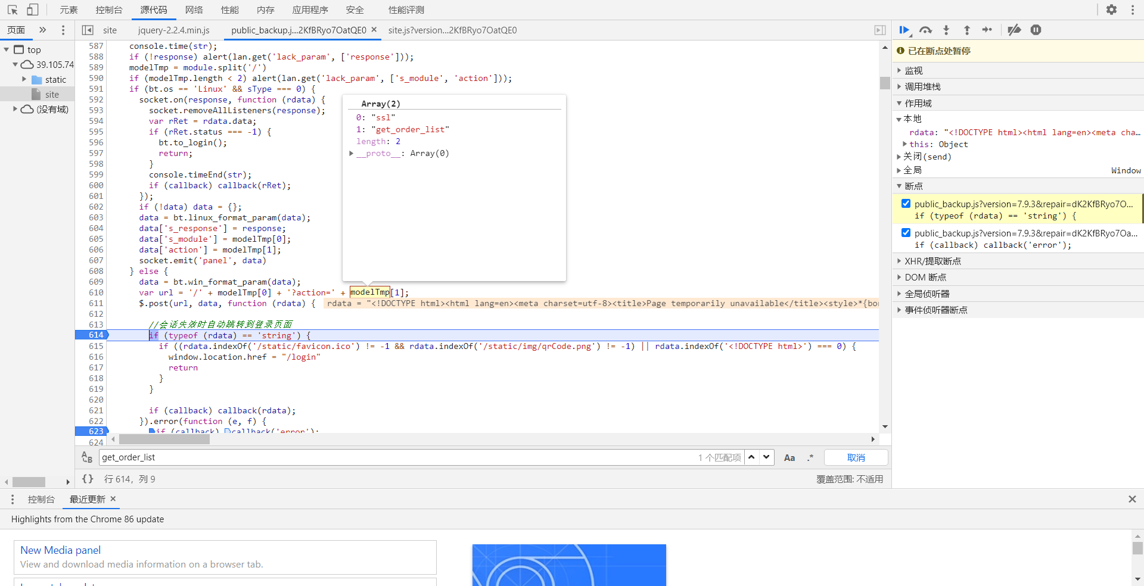The width and height of the screenshot is (1144, 586).
Task: Click the What's New video thumbnail
Action: (x=569, y=565)
